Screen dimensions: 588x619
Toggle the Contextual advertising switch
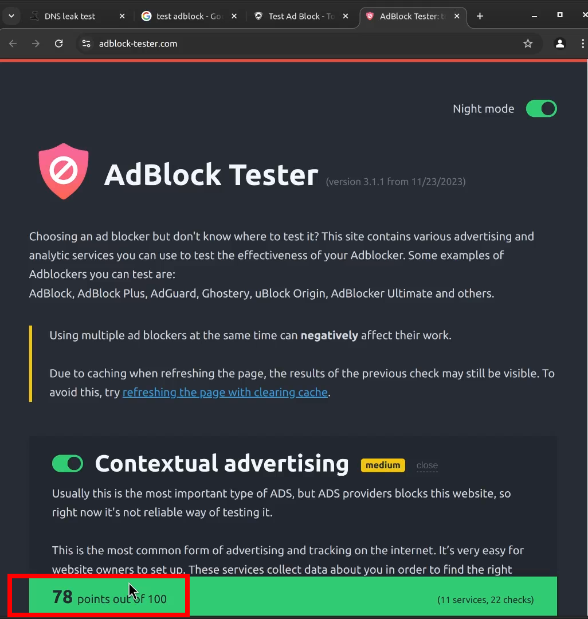68,464
